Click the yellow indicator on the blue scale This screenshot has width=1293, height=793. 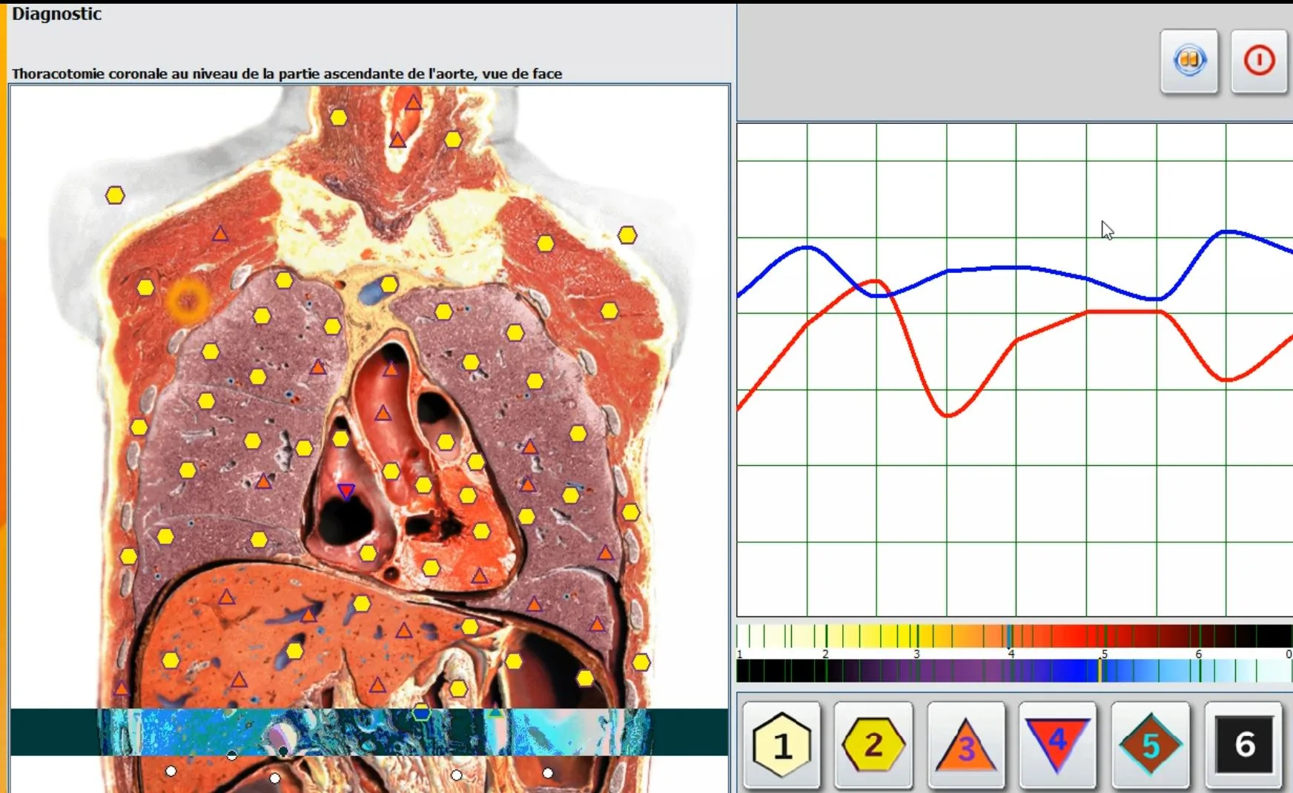pos(1099,671)
